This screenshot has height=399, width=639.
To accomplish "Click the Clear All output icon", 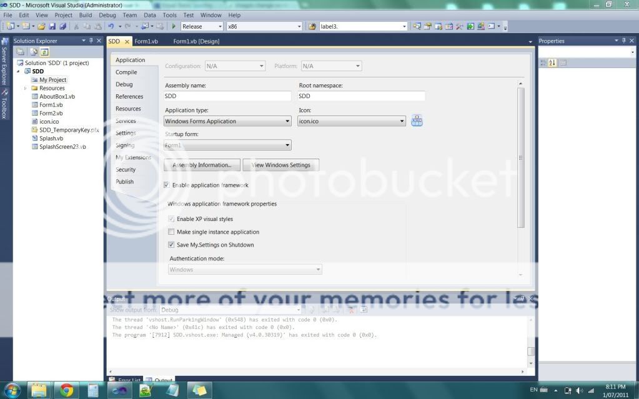I will point(350,309).
